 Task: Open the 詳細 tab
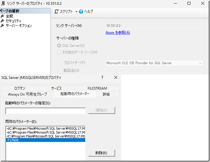(x=106, y=94)
